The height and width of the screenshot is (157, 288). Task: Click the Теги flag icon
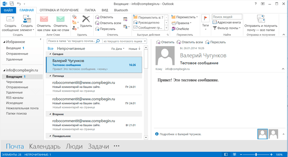[205, 20]
